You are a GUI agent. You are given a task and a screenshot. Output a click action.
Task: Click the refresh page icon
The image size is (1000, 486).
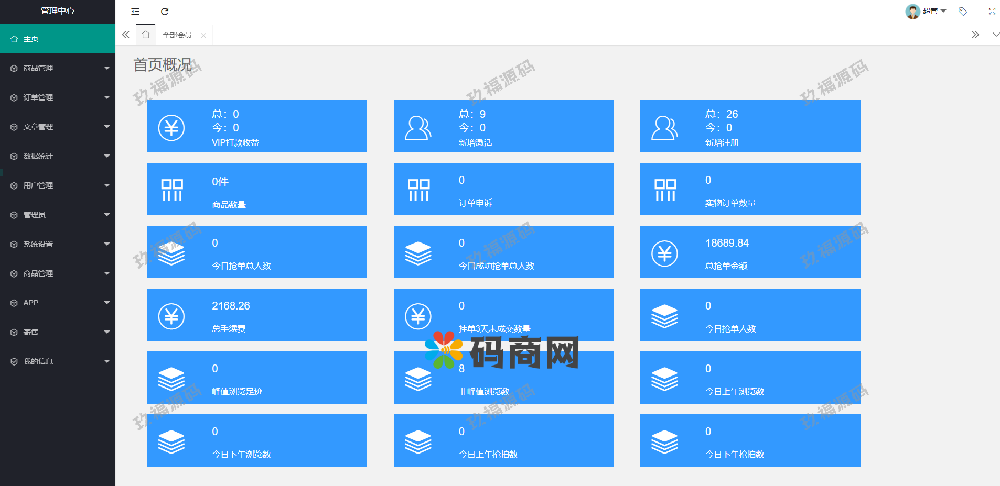pos(165,12)
